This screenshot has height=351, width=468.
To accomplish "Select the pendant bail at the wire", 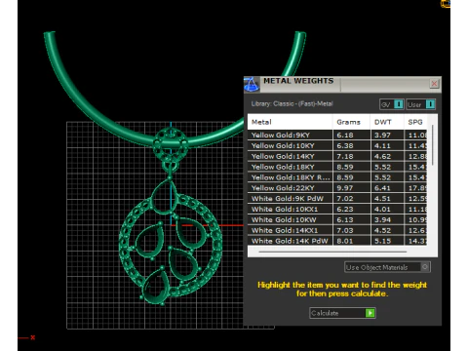I will pyautogui.click(x=171, y=144).
